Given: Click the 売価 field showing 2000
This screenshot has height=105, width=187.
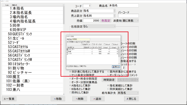Looking at the screenshot, I should tap(91, 21).
